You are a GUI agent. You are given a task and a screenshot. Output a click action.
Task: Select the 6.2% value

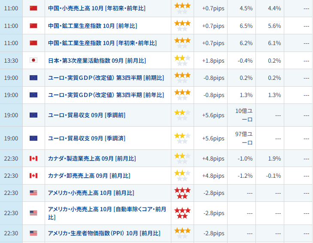pos(246,43)
